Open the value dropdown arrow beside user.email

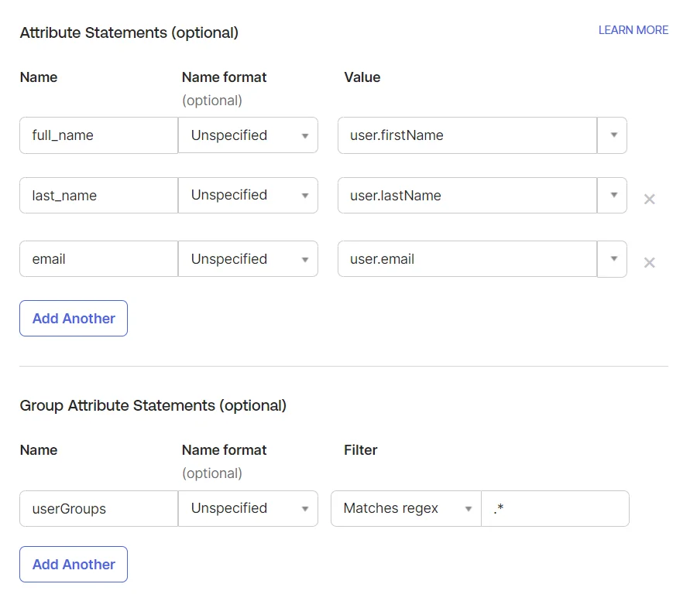(613, 258)
